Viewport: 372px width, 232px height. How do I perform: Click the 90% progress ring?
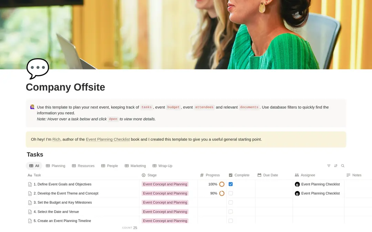222,193
